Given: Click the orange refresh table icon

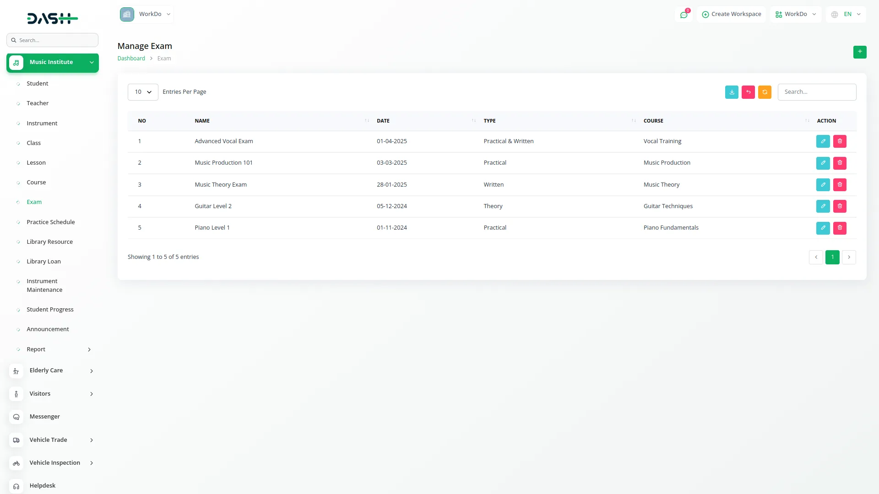Looking at the screenshot, I should click(x=765, y=92).
